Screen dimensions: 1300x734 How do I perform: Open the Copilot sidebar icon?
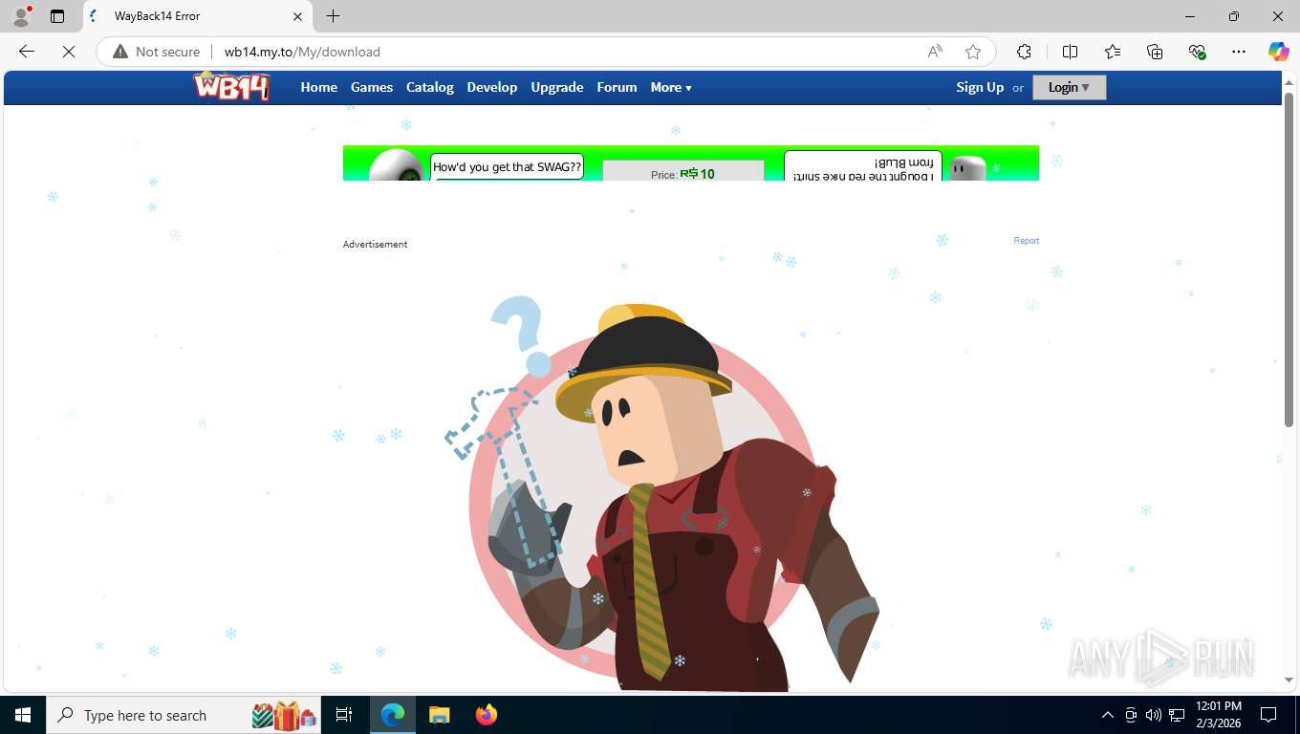(x=1278, y=52)
